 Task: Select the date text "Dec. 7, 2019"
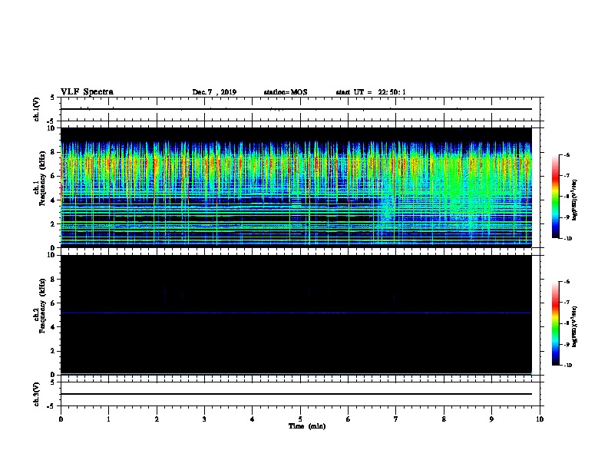[214, 92]
